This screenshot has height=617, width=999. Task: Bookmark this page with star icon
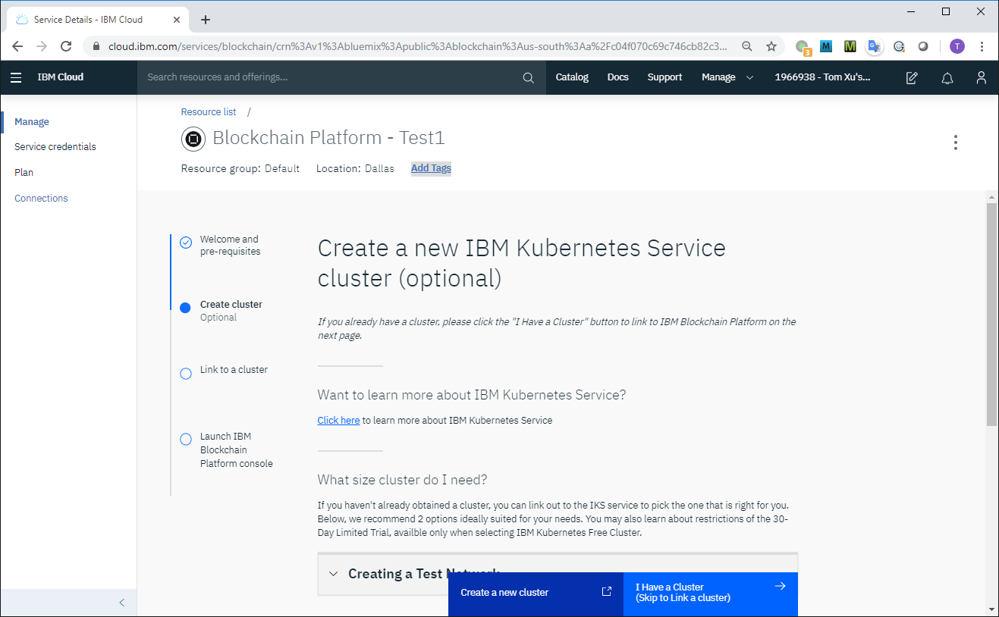tap(771, 46)
